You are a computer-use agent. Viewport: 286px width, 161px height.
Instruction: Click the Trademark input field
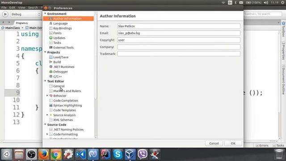click(x=179, y=54)
